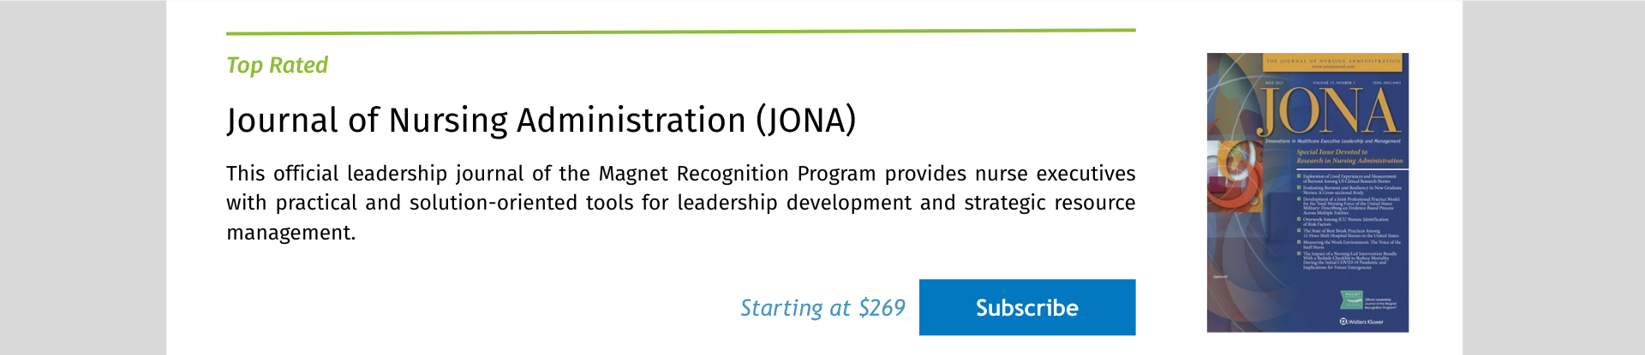Click the Top Rated label
This screenshot has height=355, width=1645.
(277, 65)
